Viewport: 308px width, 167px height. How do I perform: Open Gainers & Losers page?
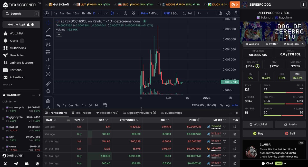[x=22, y=62]
